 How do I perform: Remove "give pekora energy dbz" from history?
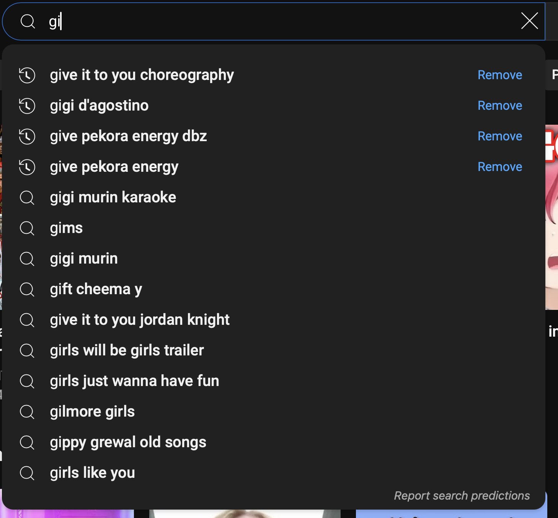click(x=500, y=136)
